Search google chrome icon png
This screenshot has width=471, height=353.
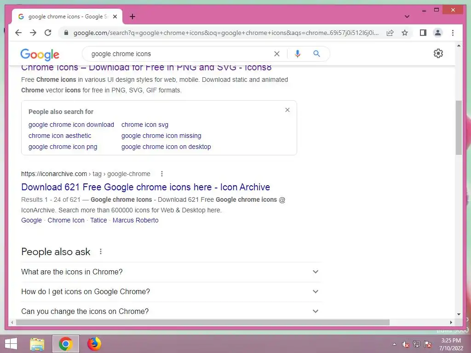pyautogui.click(x=63, y=147)
